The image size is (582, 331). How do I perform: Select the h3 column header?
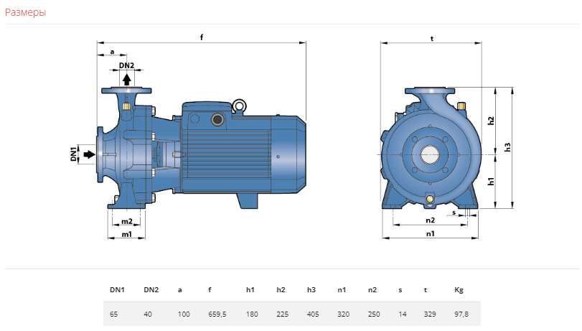(311, 290)
